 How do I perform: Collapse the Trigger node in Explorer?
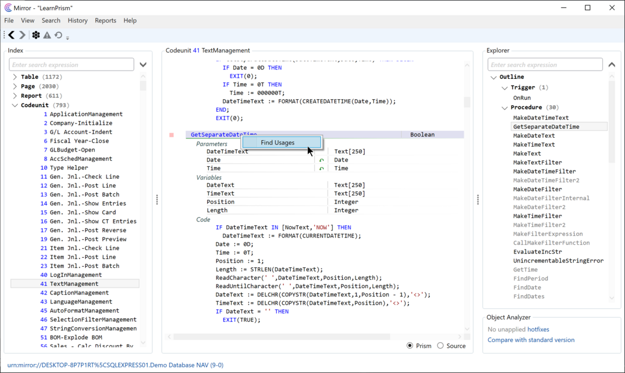point(505,88)
